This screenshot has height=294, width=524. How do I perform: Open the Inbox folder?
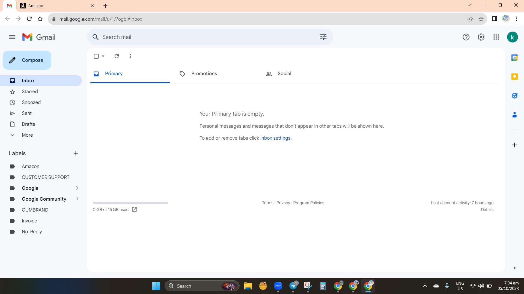click(x=41, y=81)
